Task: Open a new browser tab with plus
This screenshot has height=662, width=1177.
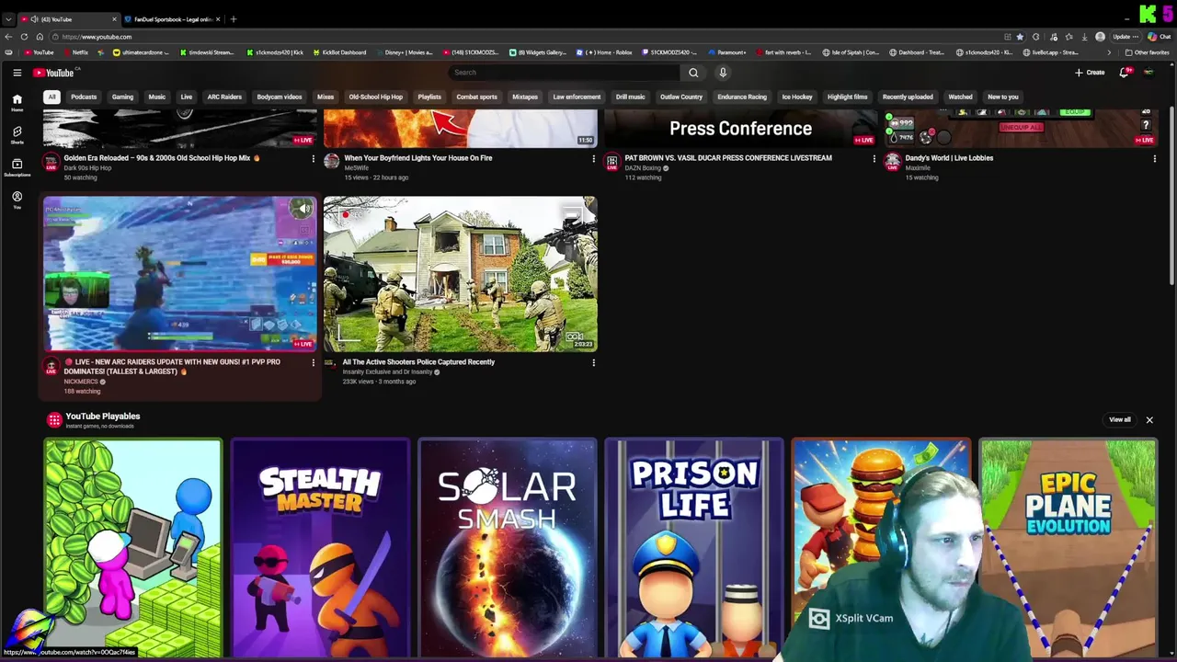Action: (234, 19)
